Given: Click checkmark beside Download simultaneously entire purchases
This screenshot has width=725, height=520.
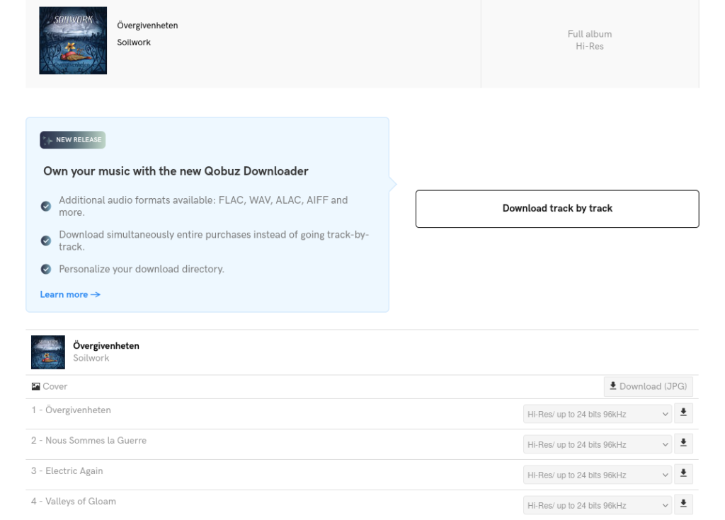Looking at the screenshot, I should click(46, 241).
